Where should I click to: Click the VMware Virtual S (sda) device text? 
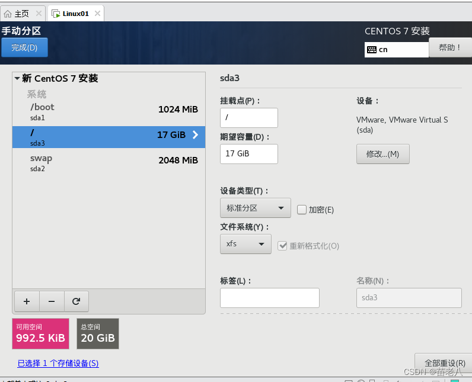coord(402,125)
